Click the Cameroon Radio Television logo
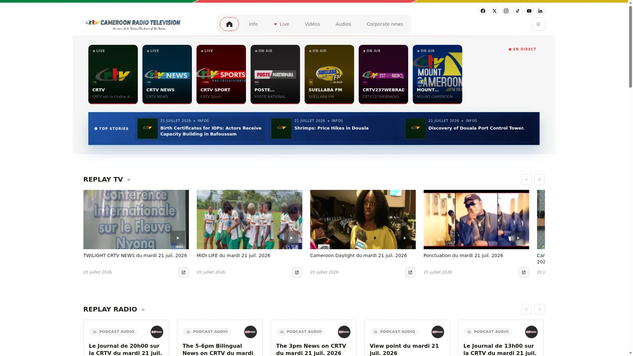This screenshot has width=633, height=356. coord(133,24)
